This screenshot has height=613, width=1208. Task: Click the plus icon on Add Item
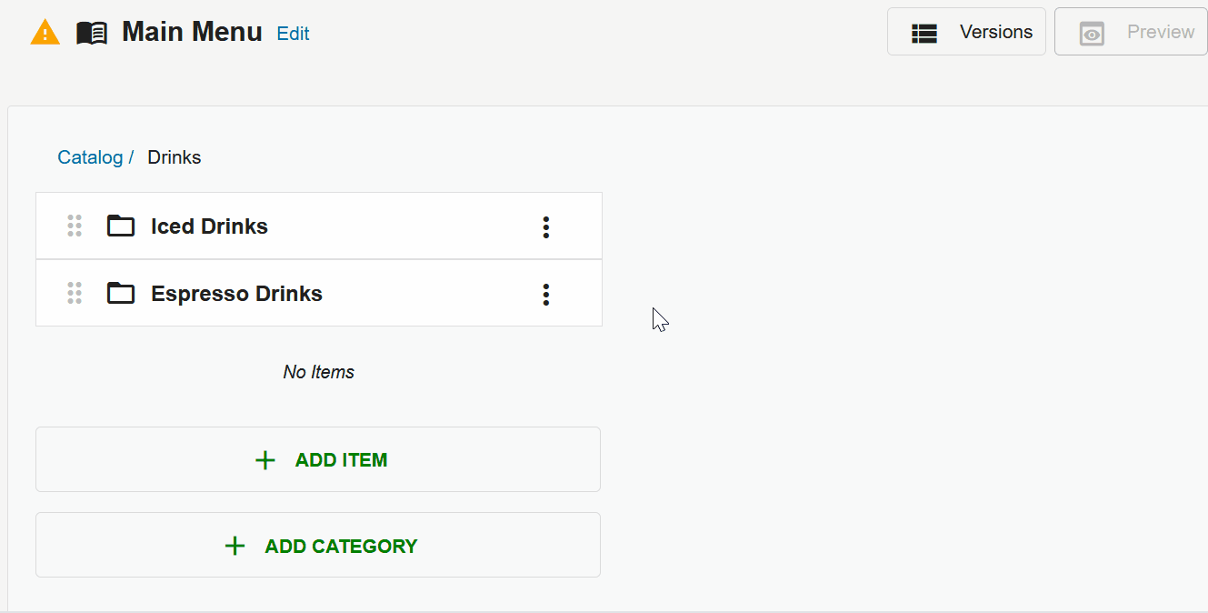point(265,460)
